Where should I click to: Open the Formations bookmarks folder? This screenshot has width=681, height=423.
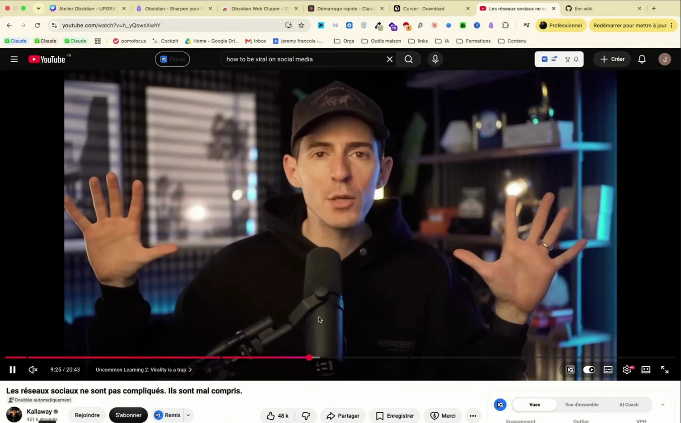tap(474, 41)
